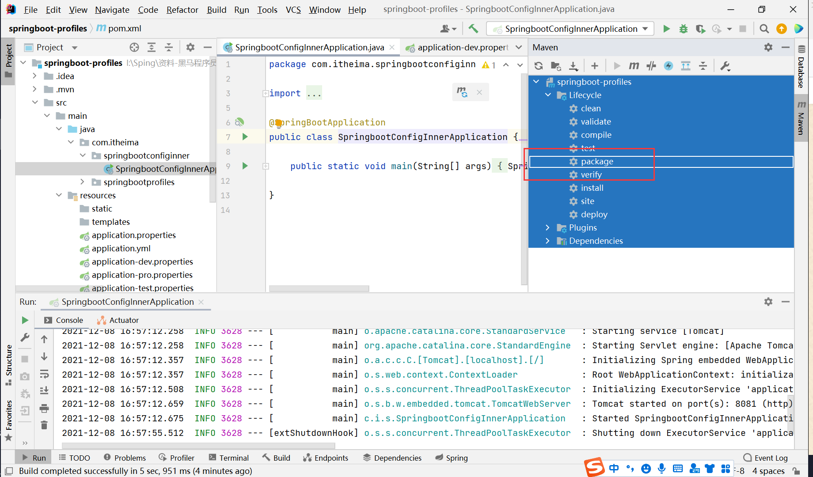Open the Terminal tool window tab
813x477 pixels.
[x=229, y=458]
